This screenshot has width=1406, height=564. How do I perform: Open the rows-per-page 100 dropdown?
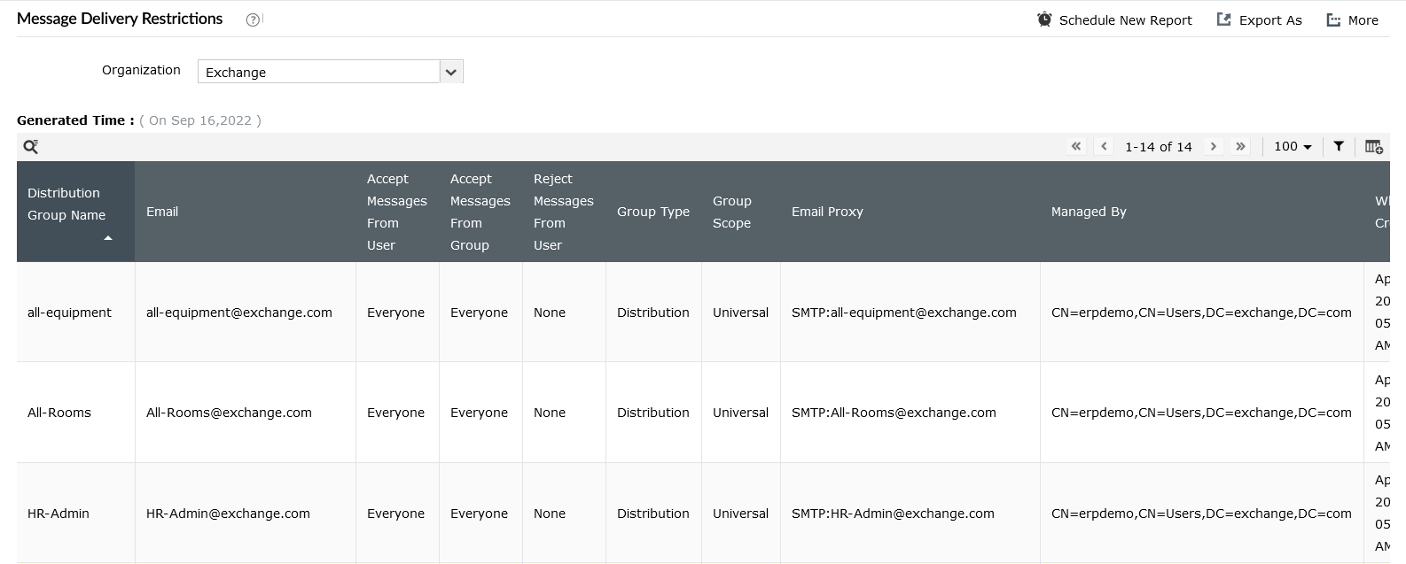[x=1293, y=147]
